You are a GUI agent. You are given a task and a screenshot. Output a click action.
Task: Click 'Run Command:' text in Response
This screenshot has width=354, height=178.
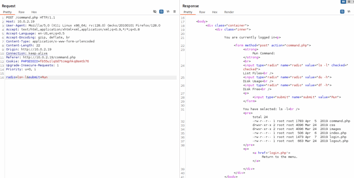click(x=264, y=53)
